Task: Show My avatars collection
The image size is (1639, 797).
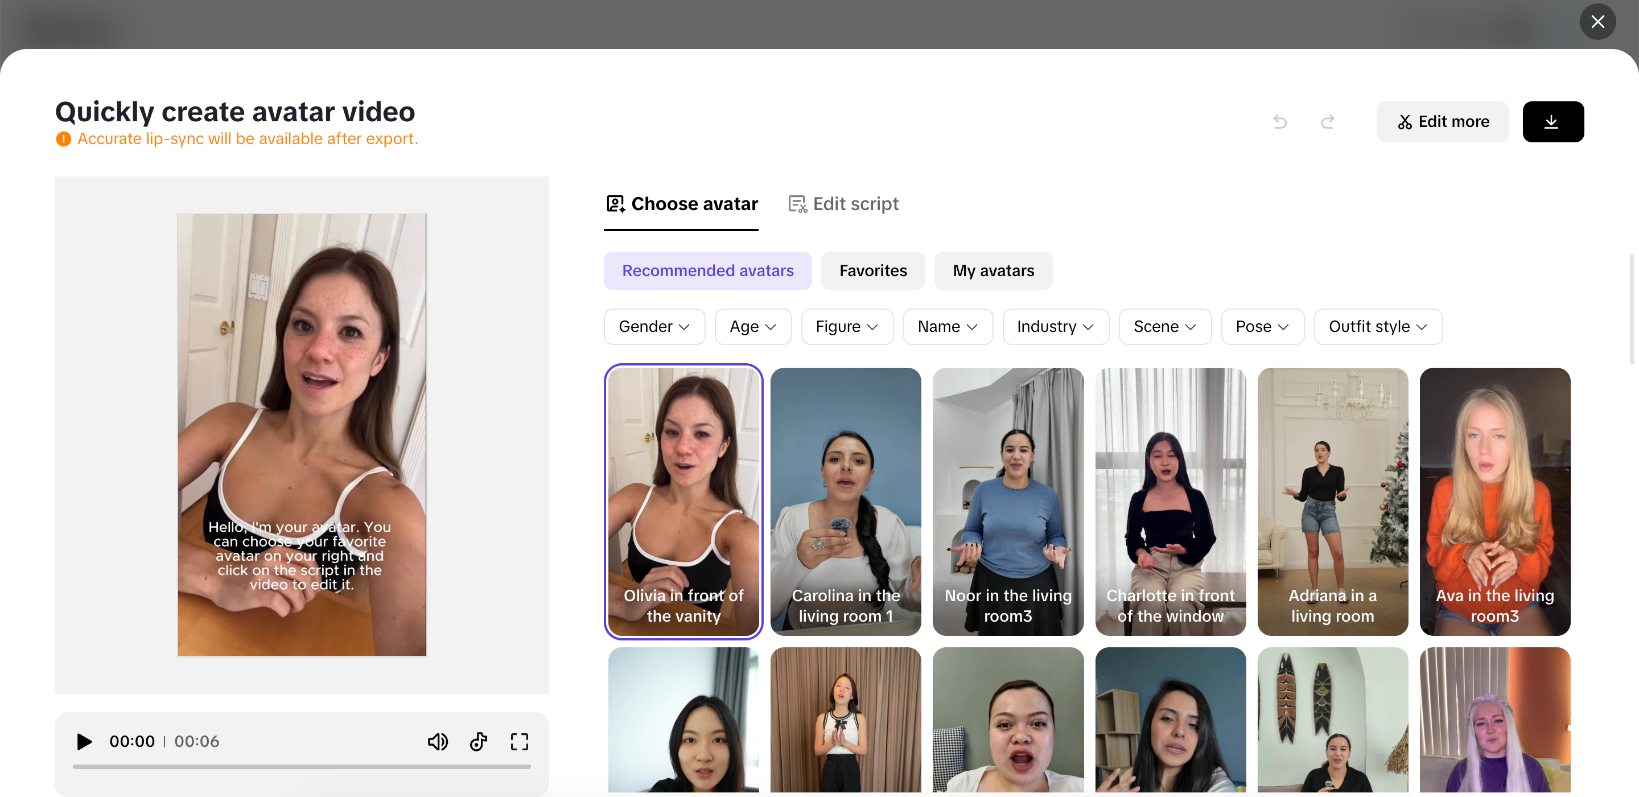Action: pyautogui.click(x=993, y=270)
